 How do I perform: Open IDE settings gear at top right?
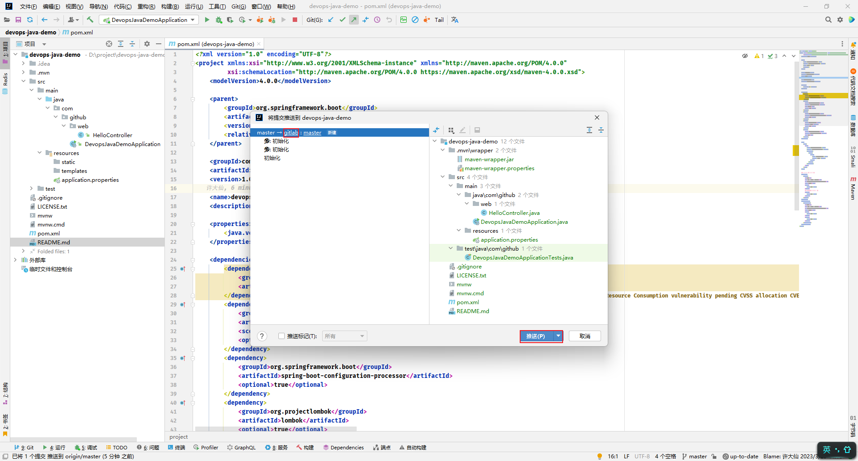click(x=840, y=20)
